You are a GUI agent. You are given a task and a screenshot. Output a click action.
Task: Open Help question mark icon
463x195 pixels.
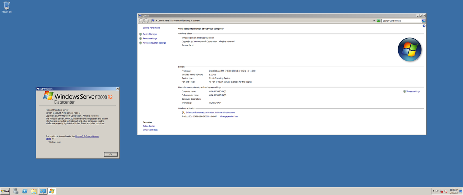click(424, 26)
